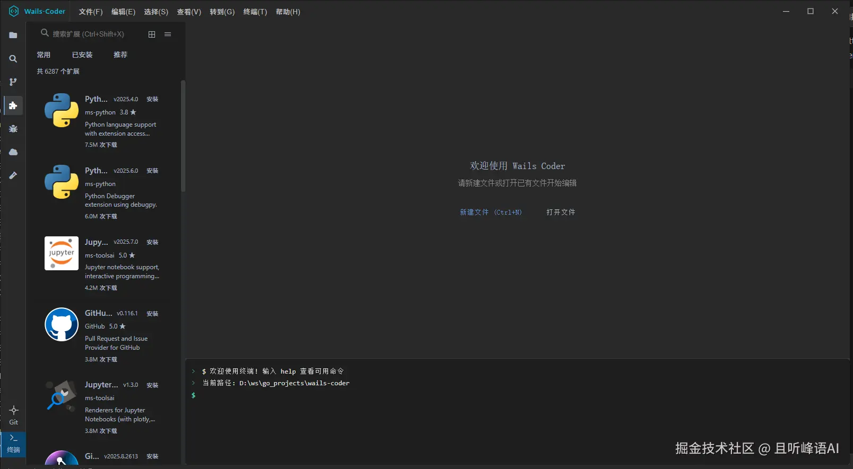Click the 当前路径 line in terminal
The width and height of the screenshot is (853, 469).
tap(276, 383)
